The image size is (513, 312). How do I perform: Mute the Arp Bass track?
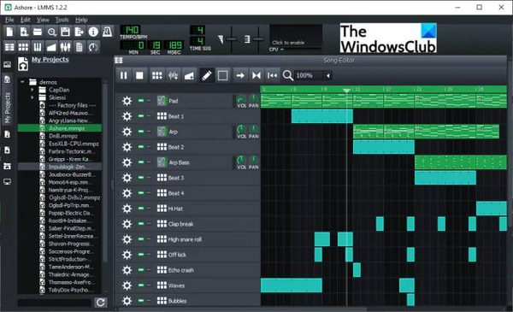(141, 162)
